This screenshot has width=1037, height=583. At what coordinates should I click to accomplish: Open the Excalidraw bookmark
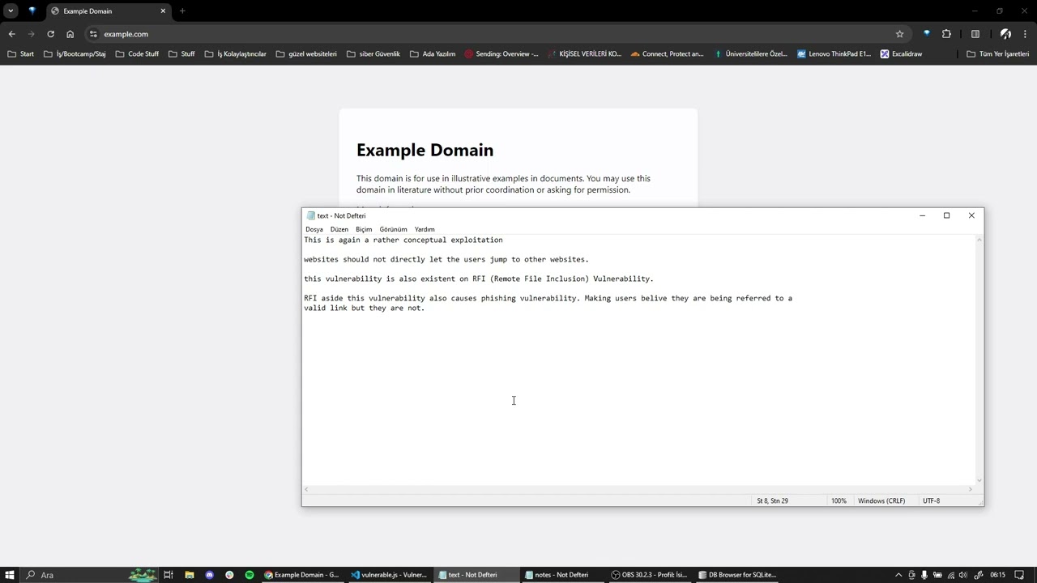point(901,54)
